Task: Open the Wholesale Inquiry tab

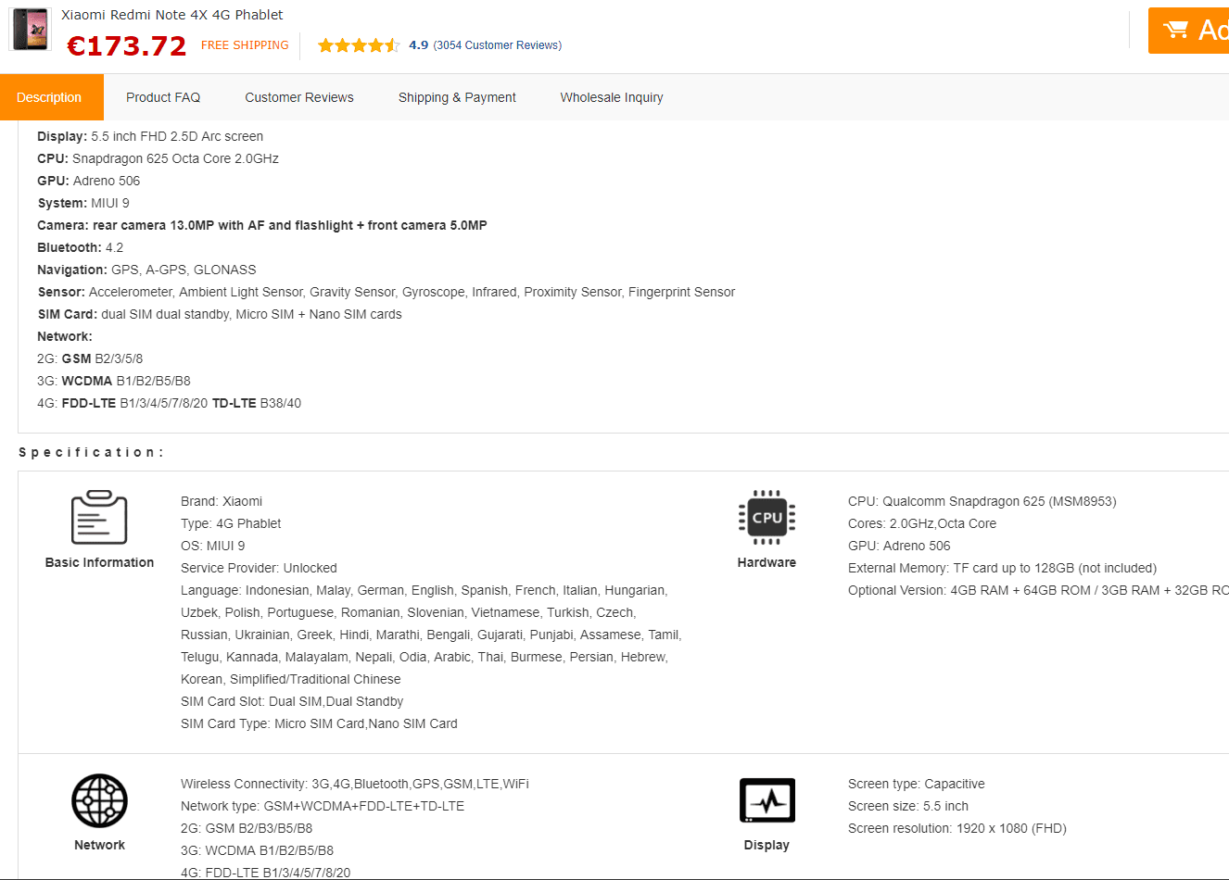Action: (x=612, y=97)
